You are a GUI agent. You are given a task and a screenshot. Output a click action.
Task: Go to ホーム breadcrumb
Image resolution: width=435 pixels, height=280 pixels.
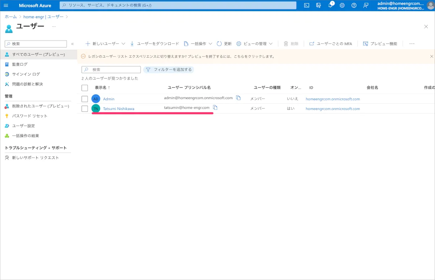(11, 17)
